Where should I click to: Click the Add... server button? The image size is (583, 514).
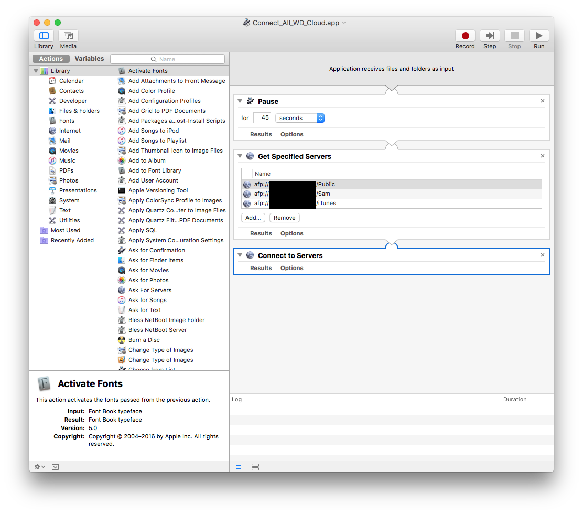click(x=253, y=218)
